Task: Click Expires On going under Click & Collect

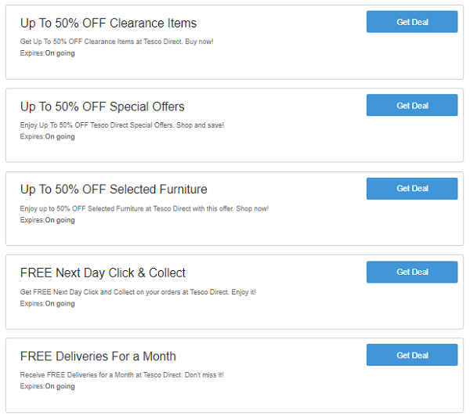Action: coord(47,304)
